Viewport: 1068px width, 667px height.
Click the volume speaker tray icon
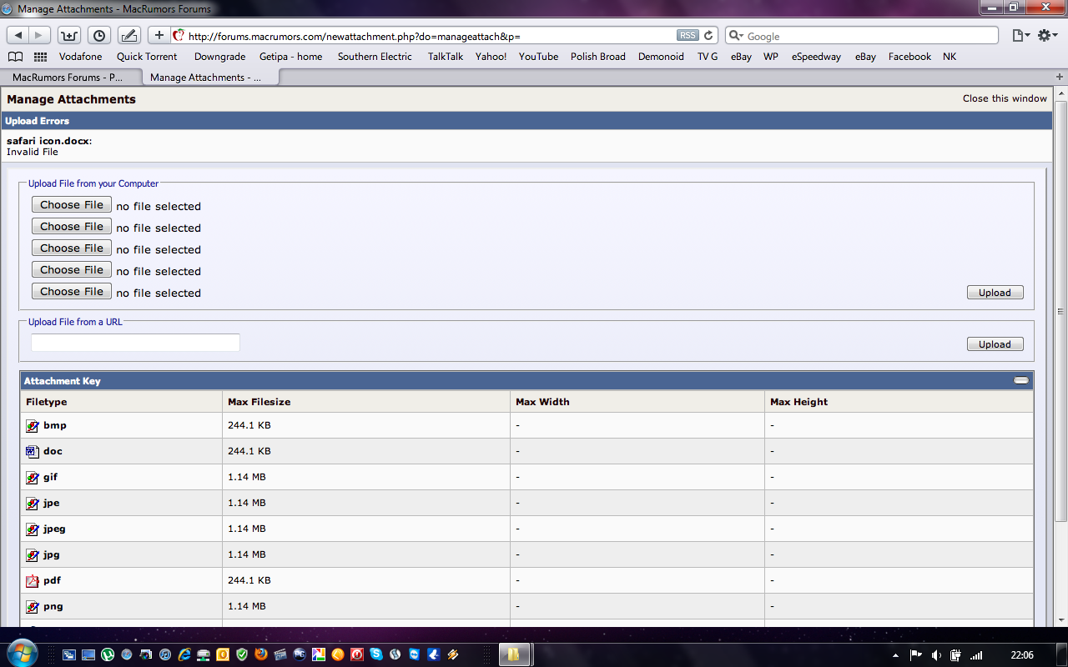click(x=936, y=655)
